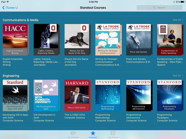
Task: Click the Speech category under Public Speaking
Action: 161,65
